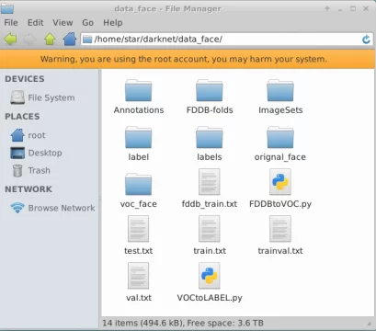Image resolution: width=376 pixels, height=331 pixels.
Task: Click the location path input field
Action: pyautogui.click(x=227, y=40)
